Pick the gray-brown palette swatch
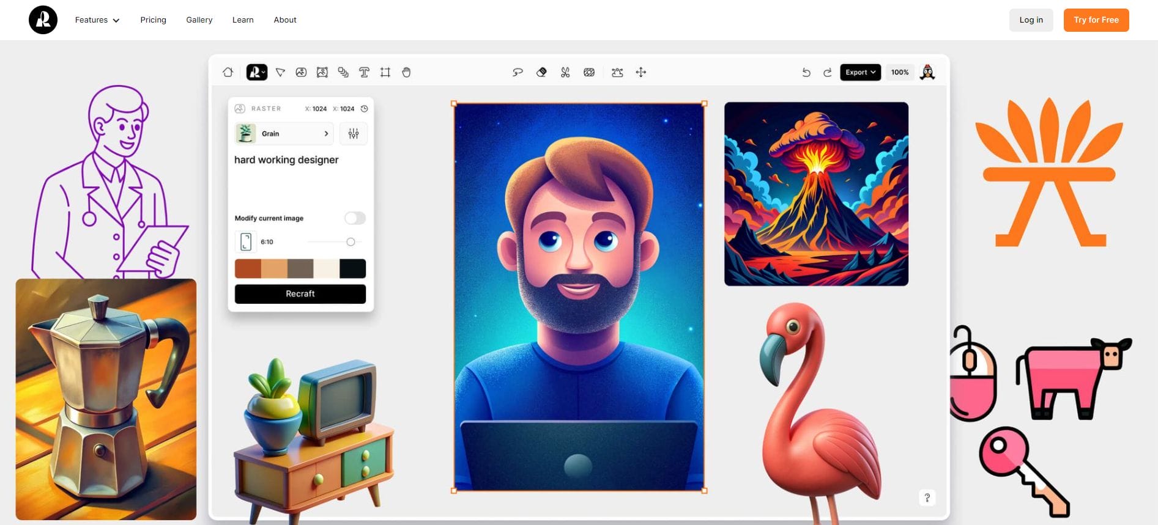Viewport: 1158px width, 525px height. point(300,269)
